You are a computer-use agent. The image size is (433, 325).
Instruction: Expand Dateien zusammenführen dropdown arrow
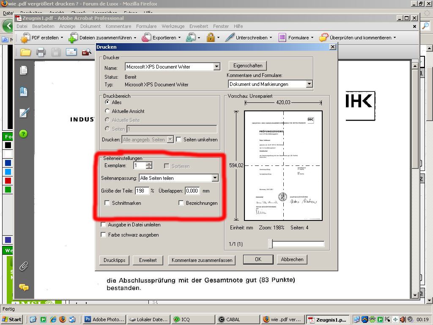tap(135, 38)
